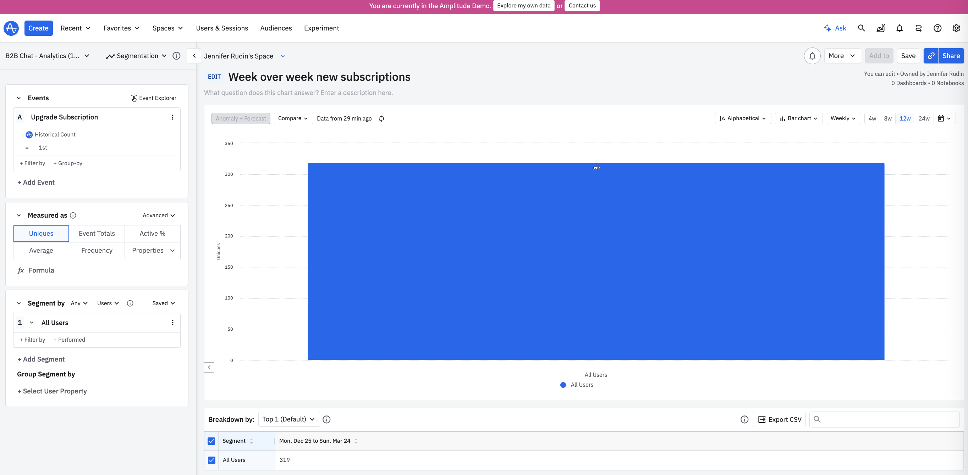
Task: Click the blue All Users legend dot
Action: [x=563, y=385]
